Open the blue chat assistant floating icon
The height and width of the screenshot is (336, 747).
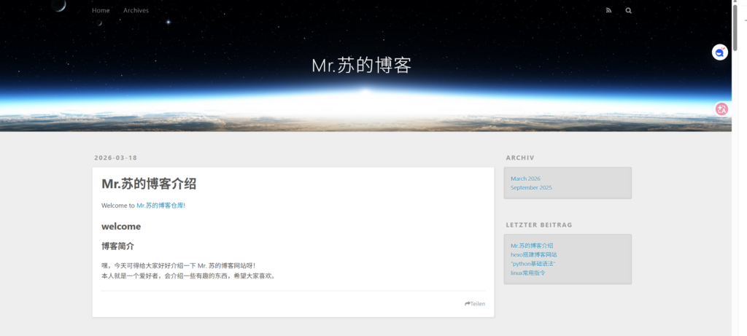coord(720,52)
